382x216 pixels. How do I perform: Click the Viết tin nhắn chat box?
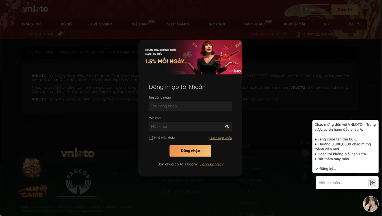tap(342, 183)
